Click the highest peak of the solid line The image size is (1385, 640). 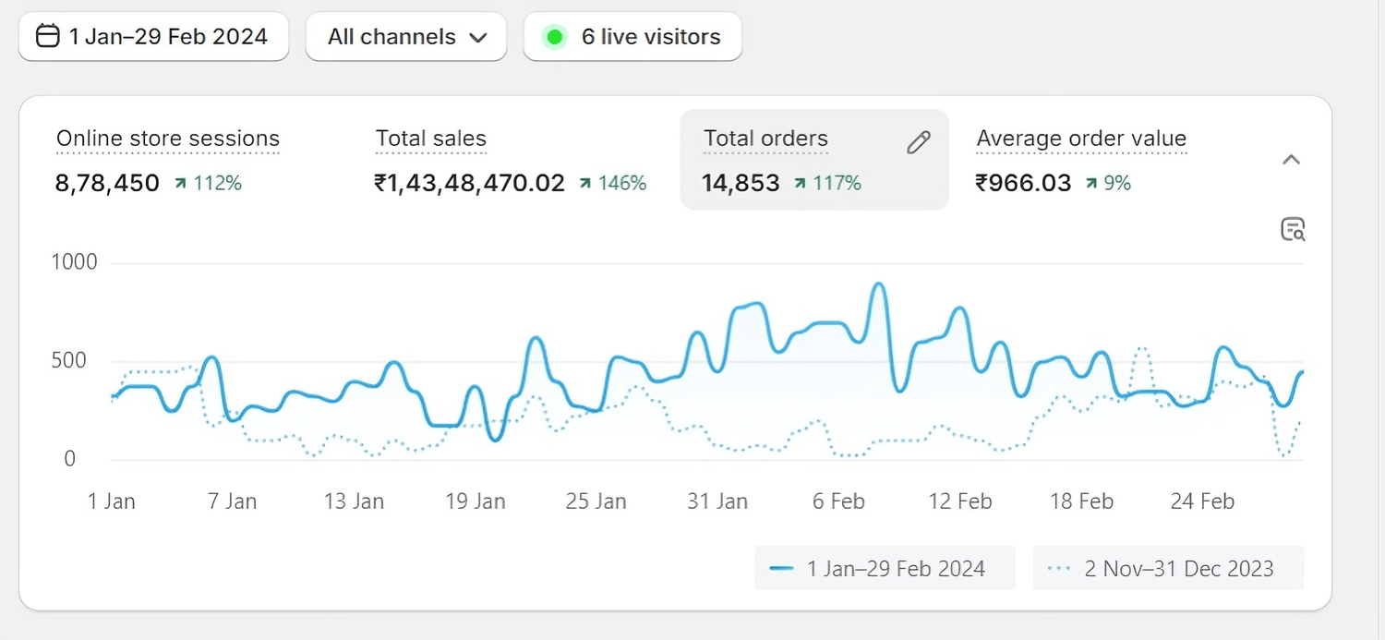click(x=879, y=284)
